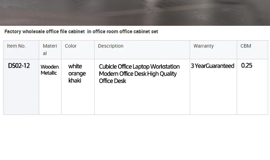Click the product photo banner at top
The width and height of the screenshot is (270, 160).
[x=135, y=13]
